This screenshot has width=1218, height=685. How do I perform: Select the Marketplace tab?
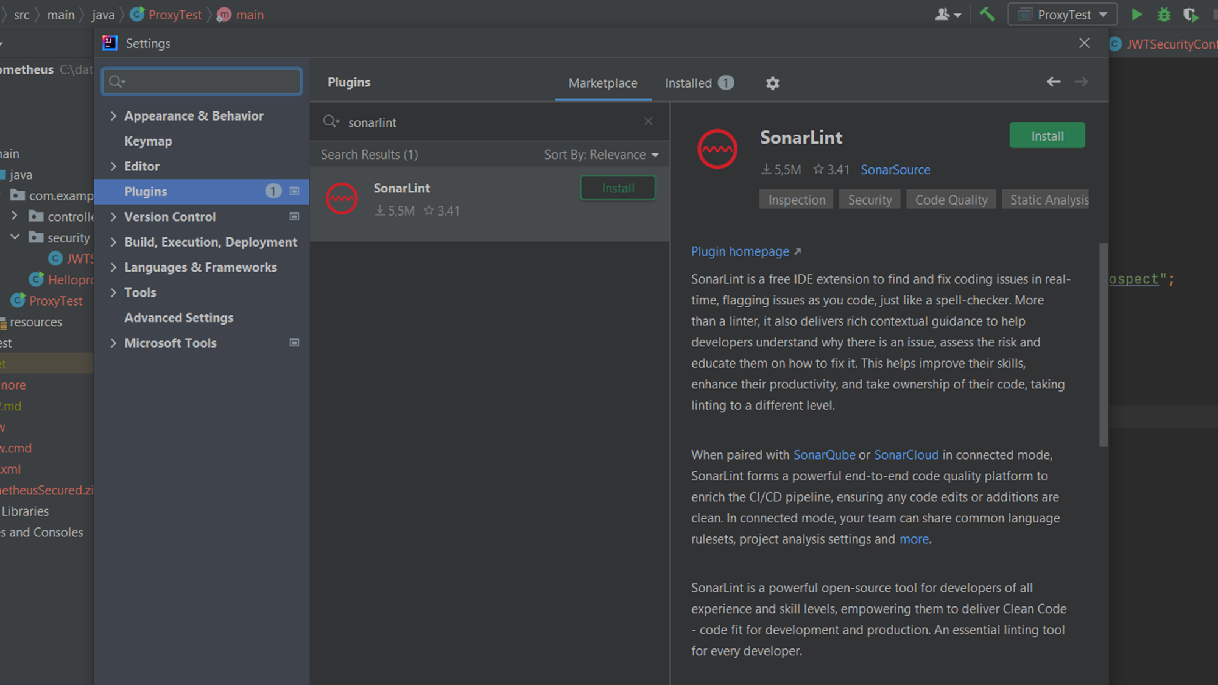(602, 83)
